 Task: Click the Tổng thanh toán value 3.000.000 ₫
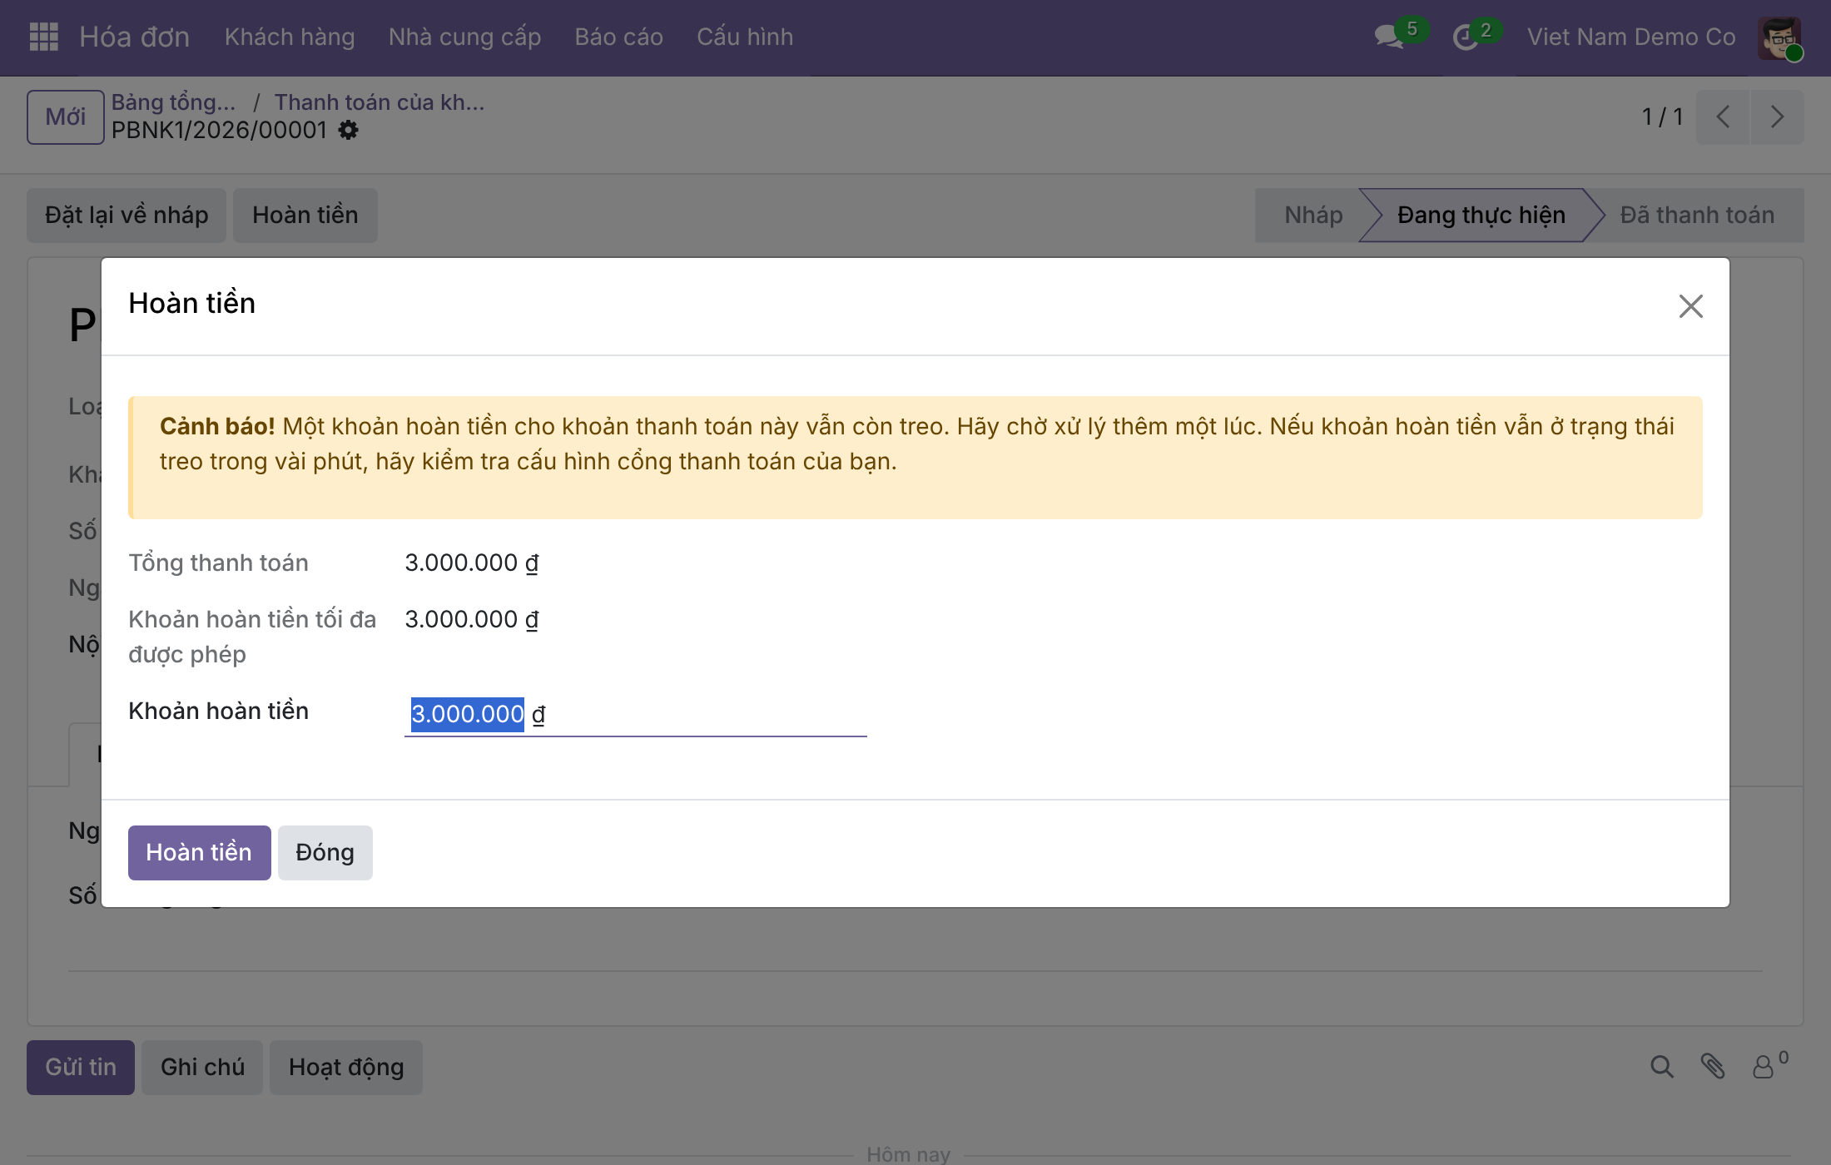click(472, 563)
